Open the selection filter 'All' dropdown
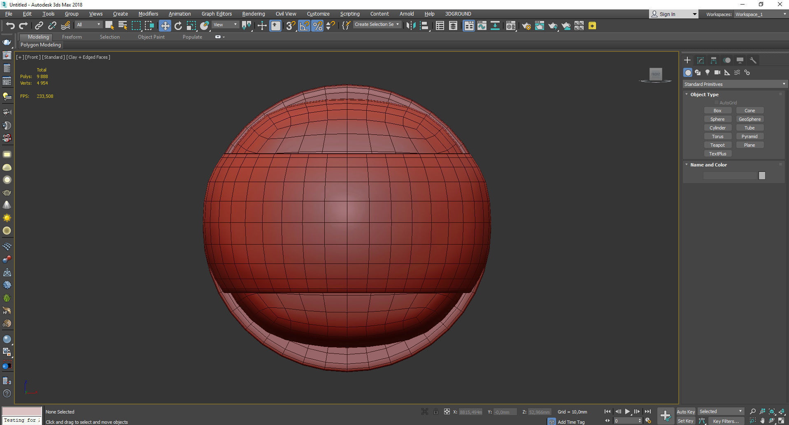This screenshot has width=789, height=425. pyautogui.click(x=88, y=25)
